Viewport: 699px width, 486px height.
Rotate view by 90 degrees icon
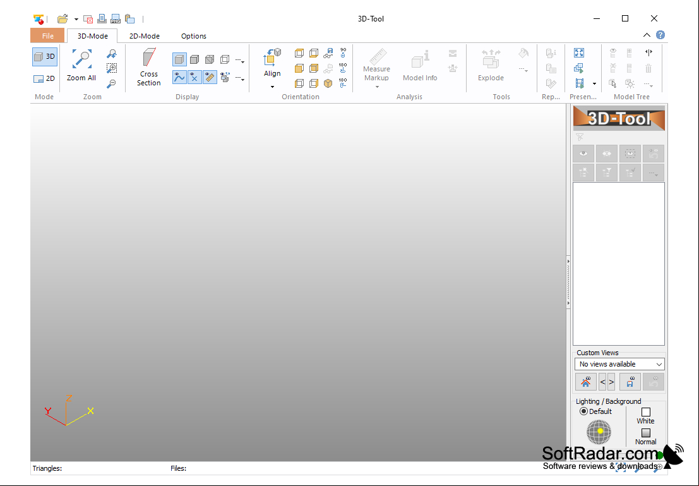(x=343, y=52)
